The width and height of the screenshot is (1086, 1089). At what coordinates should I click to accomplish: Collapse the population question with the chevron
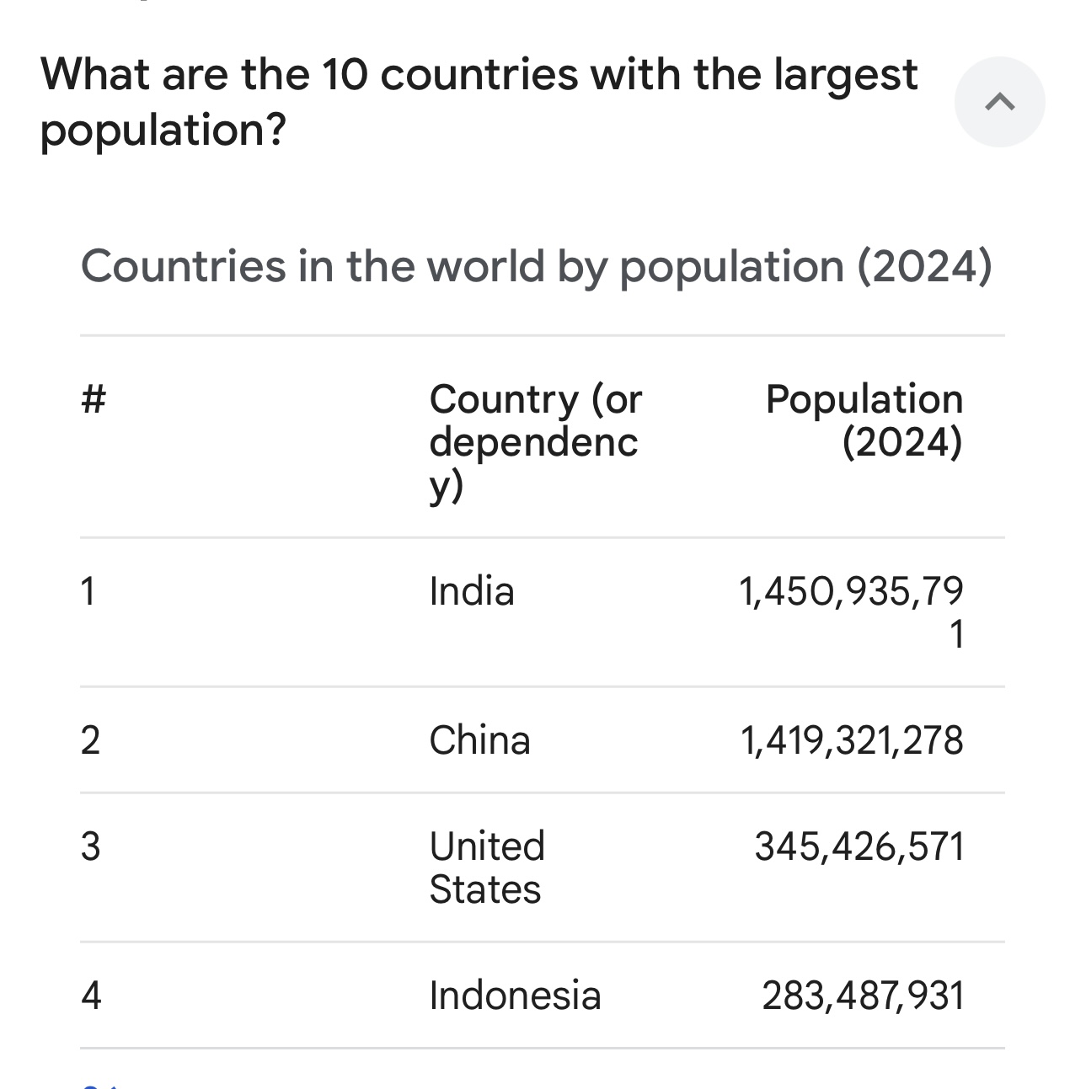tap(999, 102)
